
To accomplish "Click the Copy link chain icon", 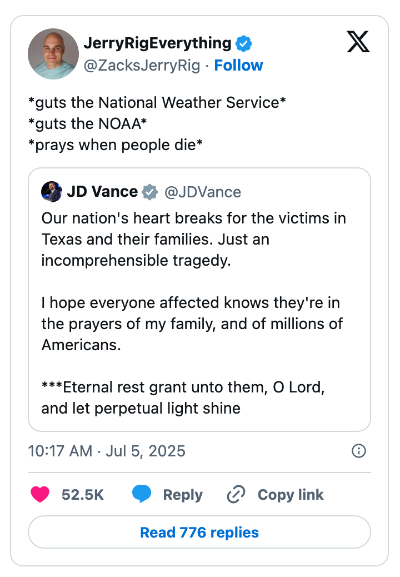I will point(235,494).
